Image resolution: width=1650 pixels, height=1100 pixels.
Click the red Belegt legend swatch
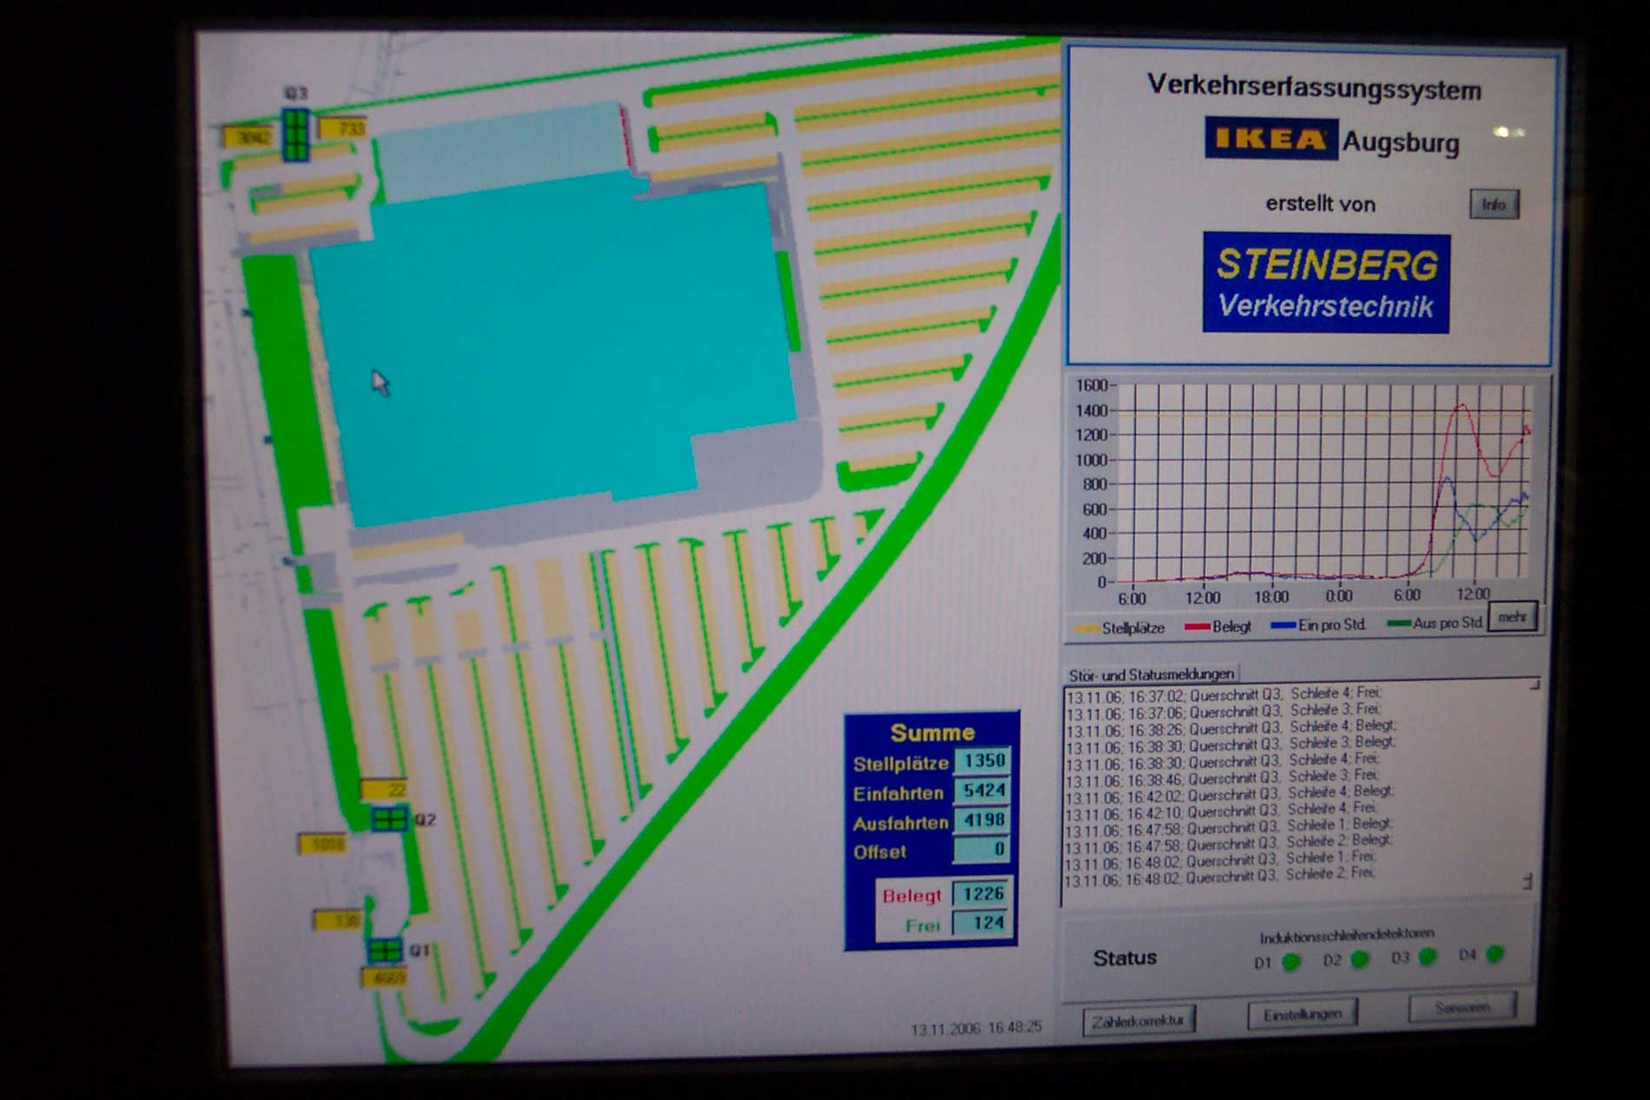(x=1197, y=627)
